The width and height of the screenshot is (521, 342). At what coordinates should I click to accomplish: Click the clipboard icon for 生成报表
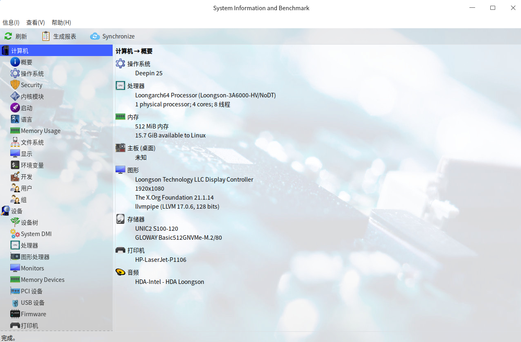click(46, 36)
